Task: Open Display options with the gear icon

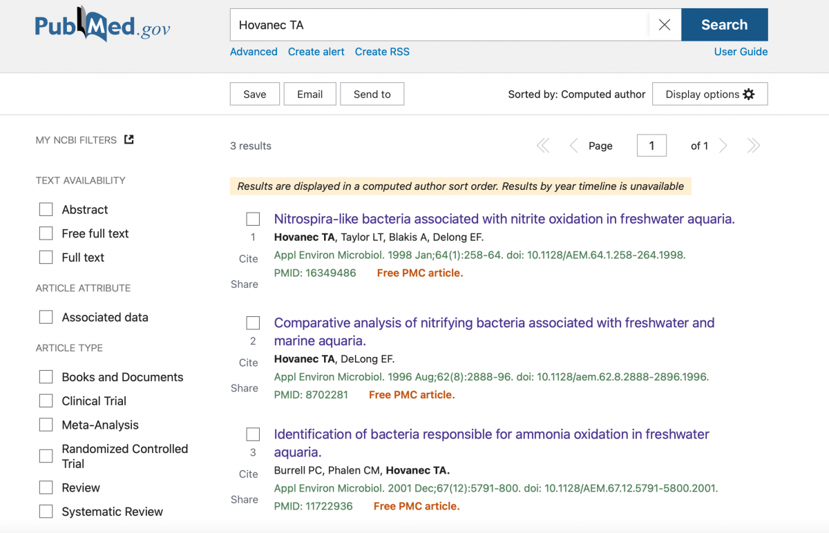Action: click(709, 94)
